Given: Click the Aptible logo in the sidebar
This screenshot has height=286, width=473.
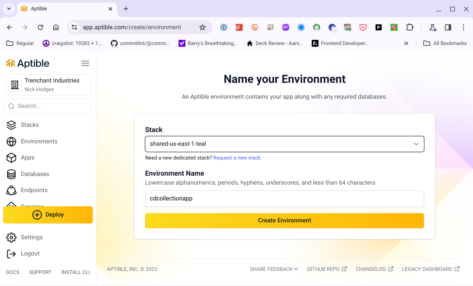Looking at the screenshot, I should tap(28, 63).
